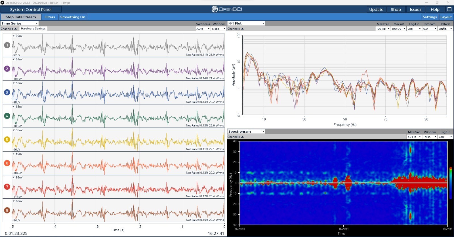Open FFT Smooth 0.9 dropdown

tap(430, 29)
